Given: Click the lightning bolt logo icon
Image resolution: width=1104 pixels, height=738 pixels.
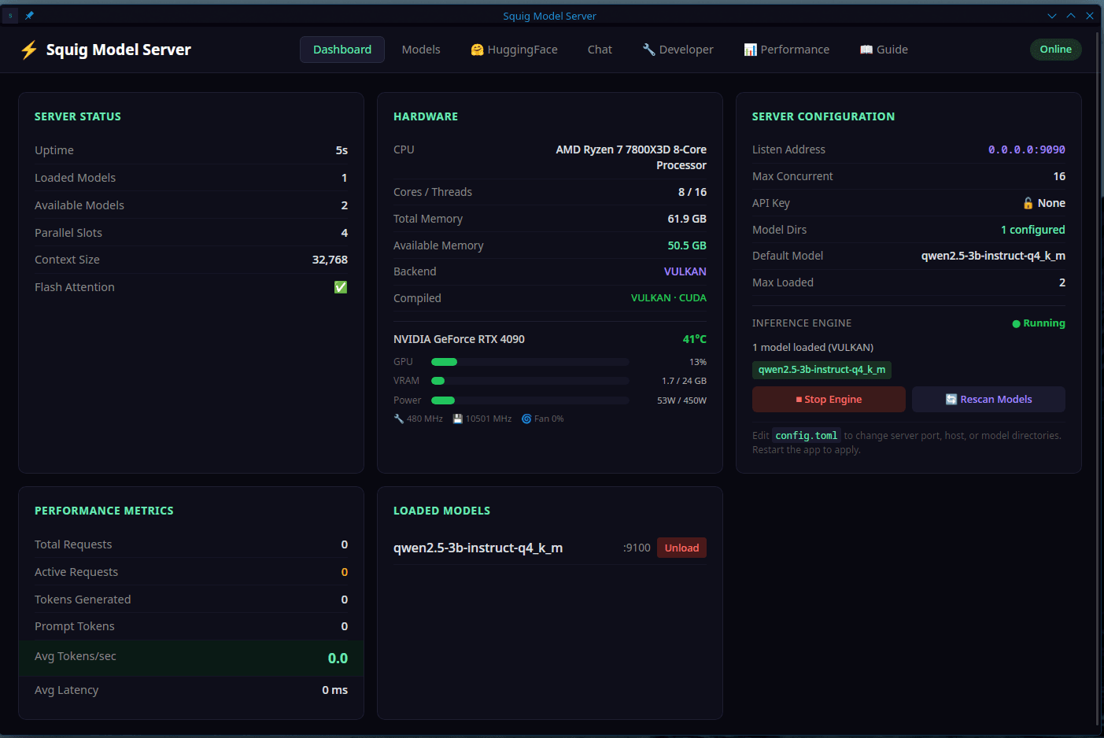Looking at the screenshot, I should (29, 50).
